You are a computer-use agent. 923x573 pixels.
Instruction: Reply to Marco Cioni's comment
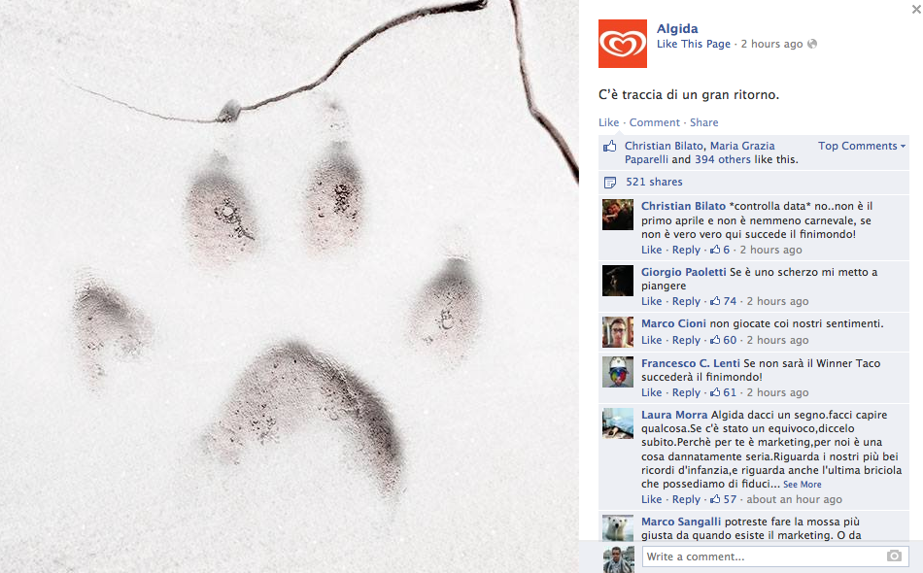686,340
